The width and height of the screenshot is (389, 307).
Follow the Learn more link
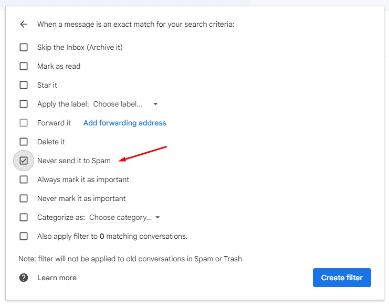pos(57,278)
